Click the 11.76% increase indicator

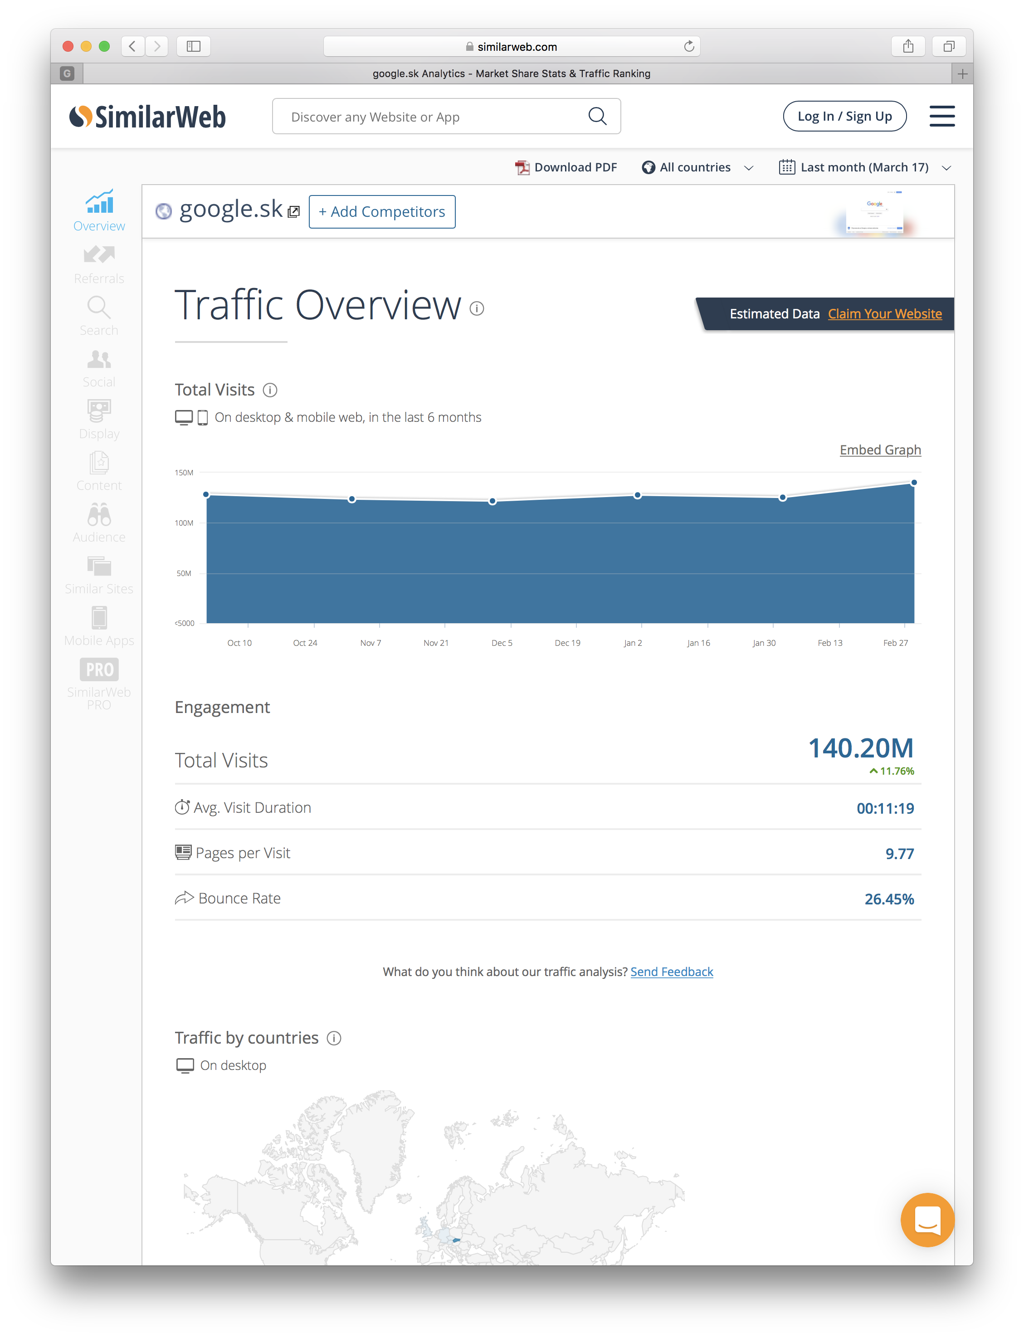click(891, 771)
